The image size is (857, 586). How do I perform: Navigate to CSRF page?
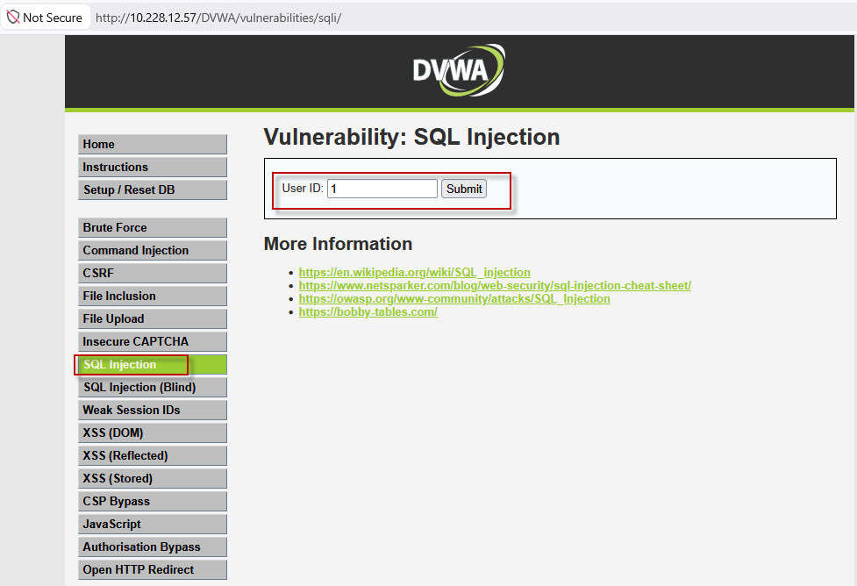153,273
